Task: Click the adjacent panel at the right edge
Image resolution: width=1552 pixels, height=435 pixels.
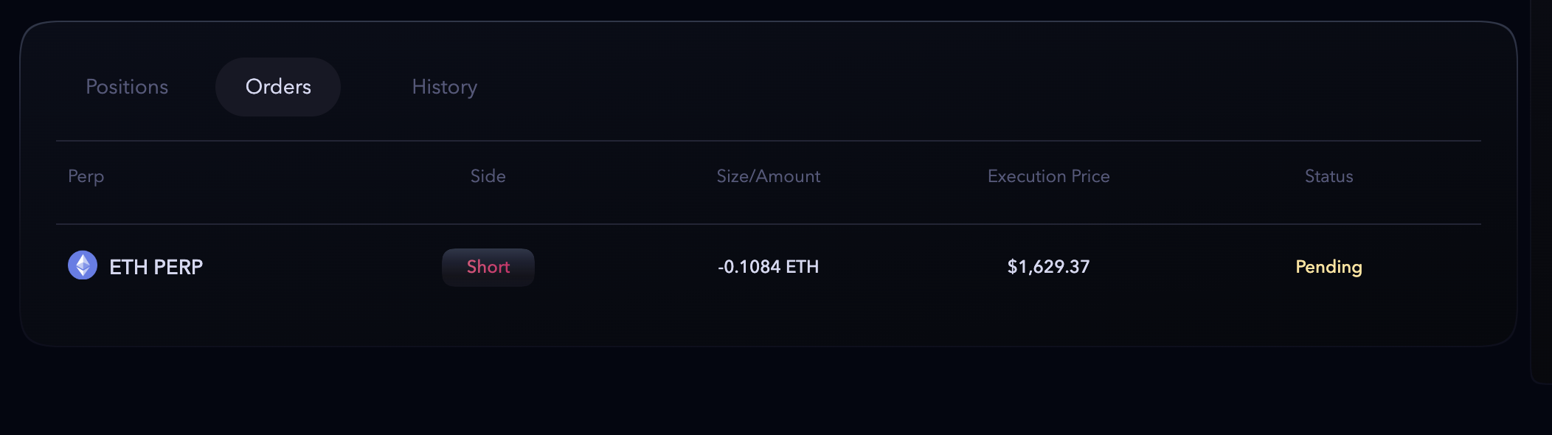Action: tap(1542, 192)
